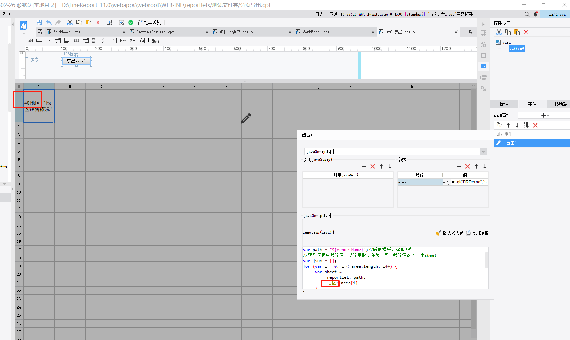Open 高级编辑 advanced editor
570x340 pixels.
(477, 233)
